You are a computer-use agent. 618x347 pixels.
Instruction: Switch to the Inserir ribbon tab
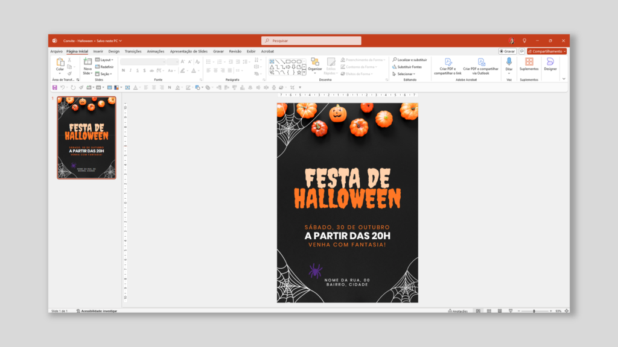coord(98,51)
